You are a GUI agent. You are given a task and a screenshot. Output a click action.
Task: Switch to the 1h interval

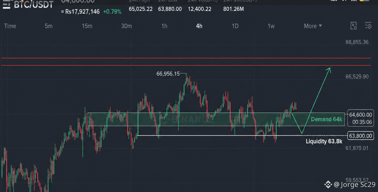(x=164, y=26)
